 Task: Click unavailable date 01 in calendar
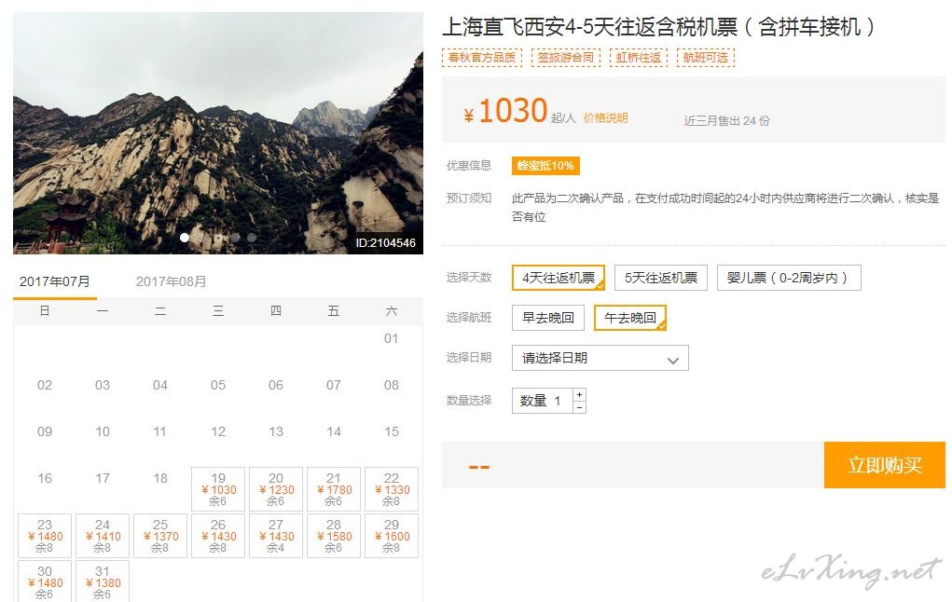[x=392, y=338]
